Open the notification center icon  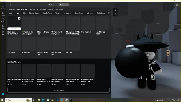(x=178, y=100)
